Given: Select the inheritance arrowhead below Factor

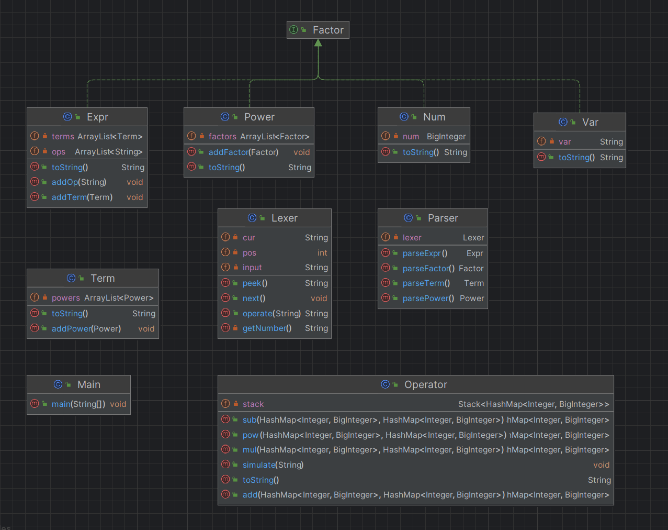Looking at the screenshot, I should pyautogui.click(x=318, y=43).
